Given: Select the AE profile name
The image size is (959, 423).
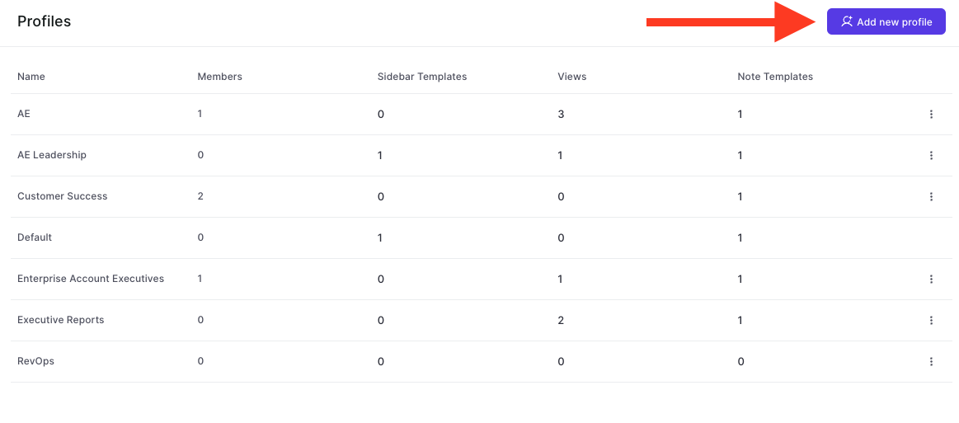Looking at the screenshot, I should click(24, 114).
